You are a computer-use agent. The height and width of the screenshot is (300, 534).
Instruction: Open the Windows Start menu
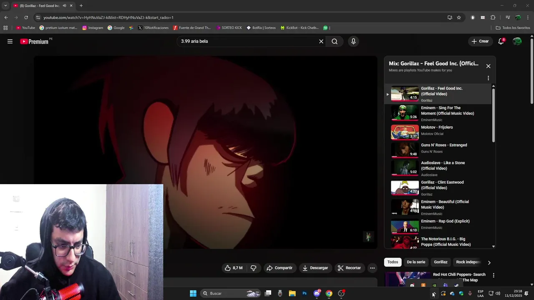point(193,293)
